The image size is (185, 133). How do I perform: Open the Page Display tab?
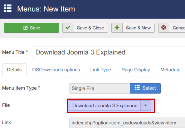point(136,70)
